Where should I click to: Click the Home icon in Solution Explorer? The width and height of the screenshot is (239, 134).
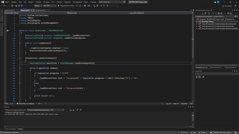click(202, 13)
